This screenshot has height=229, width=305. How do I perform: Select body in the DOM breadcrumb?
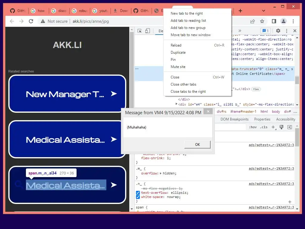point(276,112)
